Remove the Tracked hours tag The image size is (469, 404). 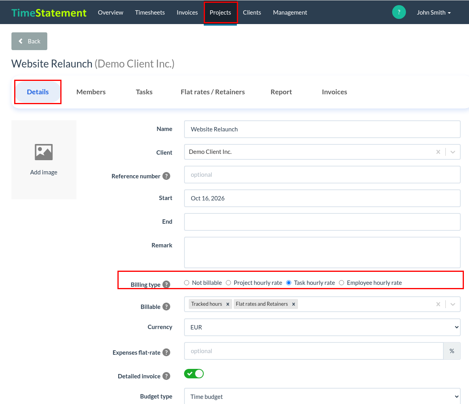[x=228, y=304]
